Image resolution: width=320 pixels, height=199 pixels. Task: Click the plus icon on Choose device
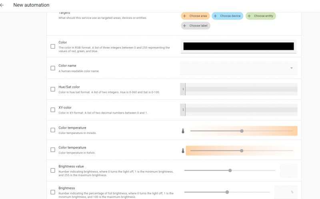(x=215, y=16)
